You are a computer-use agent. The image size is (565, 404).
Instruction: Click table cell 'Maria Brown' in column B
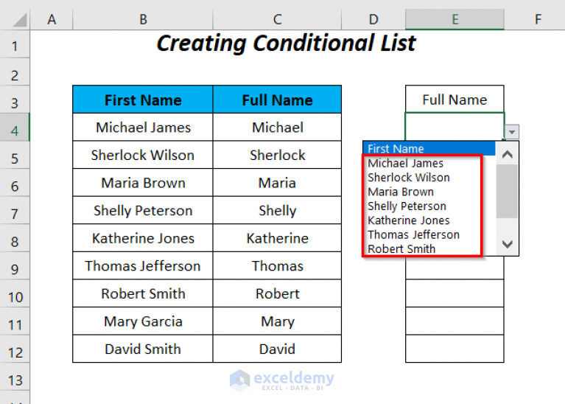pos(143,183)
